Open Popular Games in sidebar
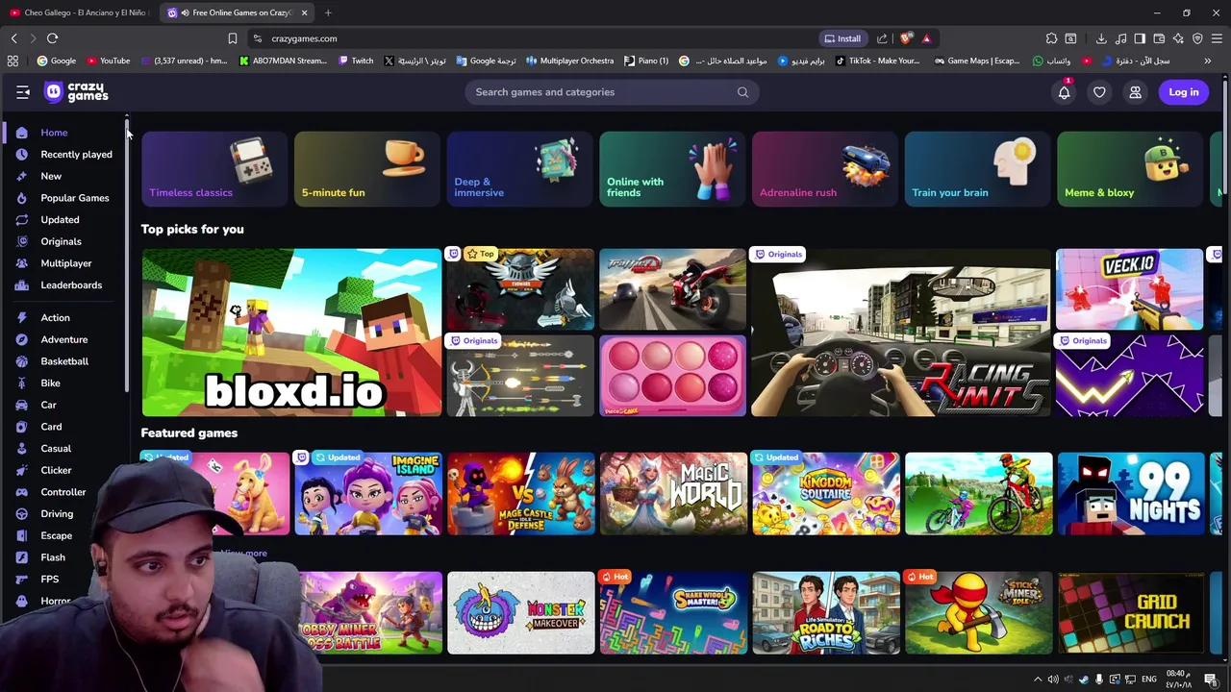The image size is (1231, 692). point(74,198)
